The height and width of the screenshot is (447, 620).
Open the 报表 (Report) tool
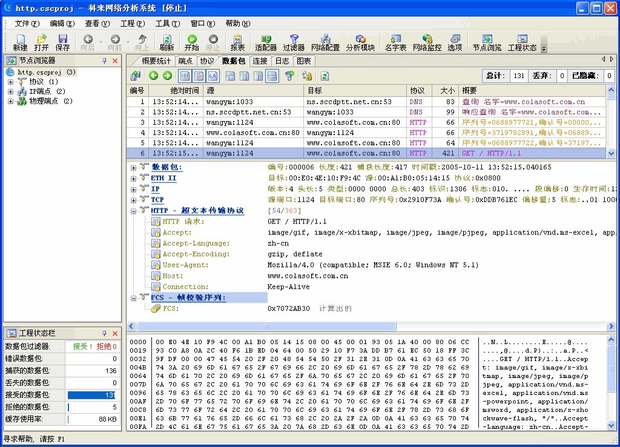pos(237,42)
